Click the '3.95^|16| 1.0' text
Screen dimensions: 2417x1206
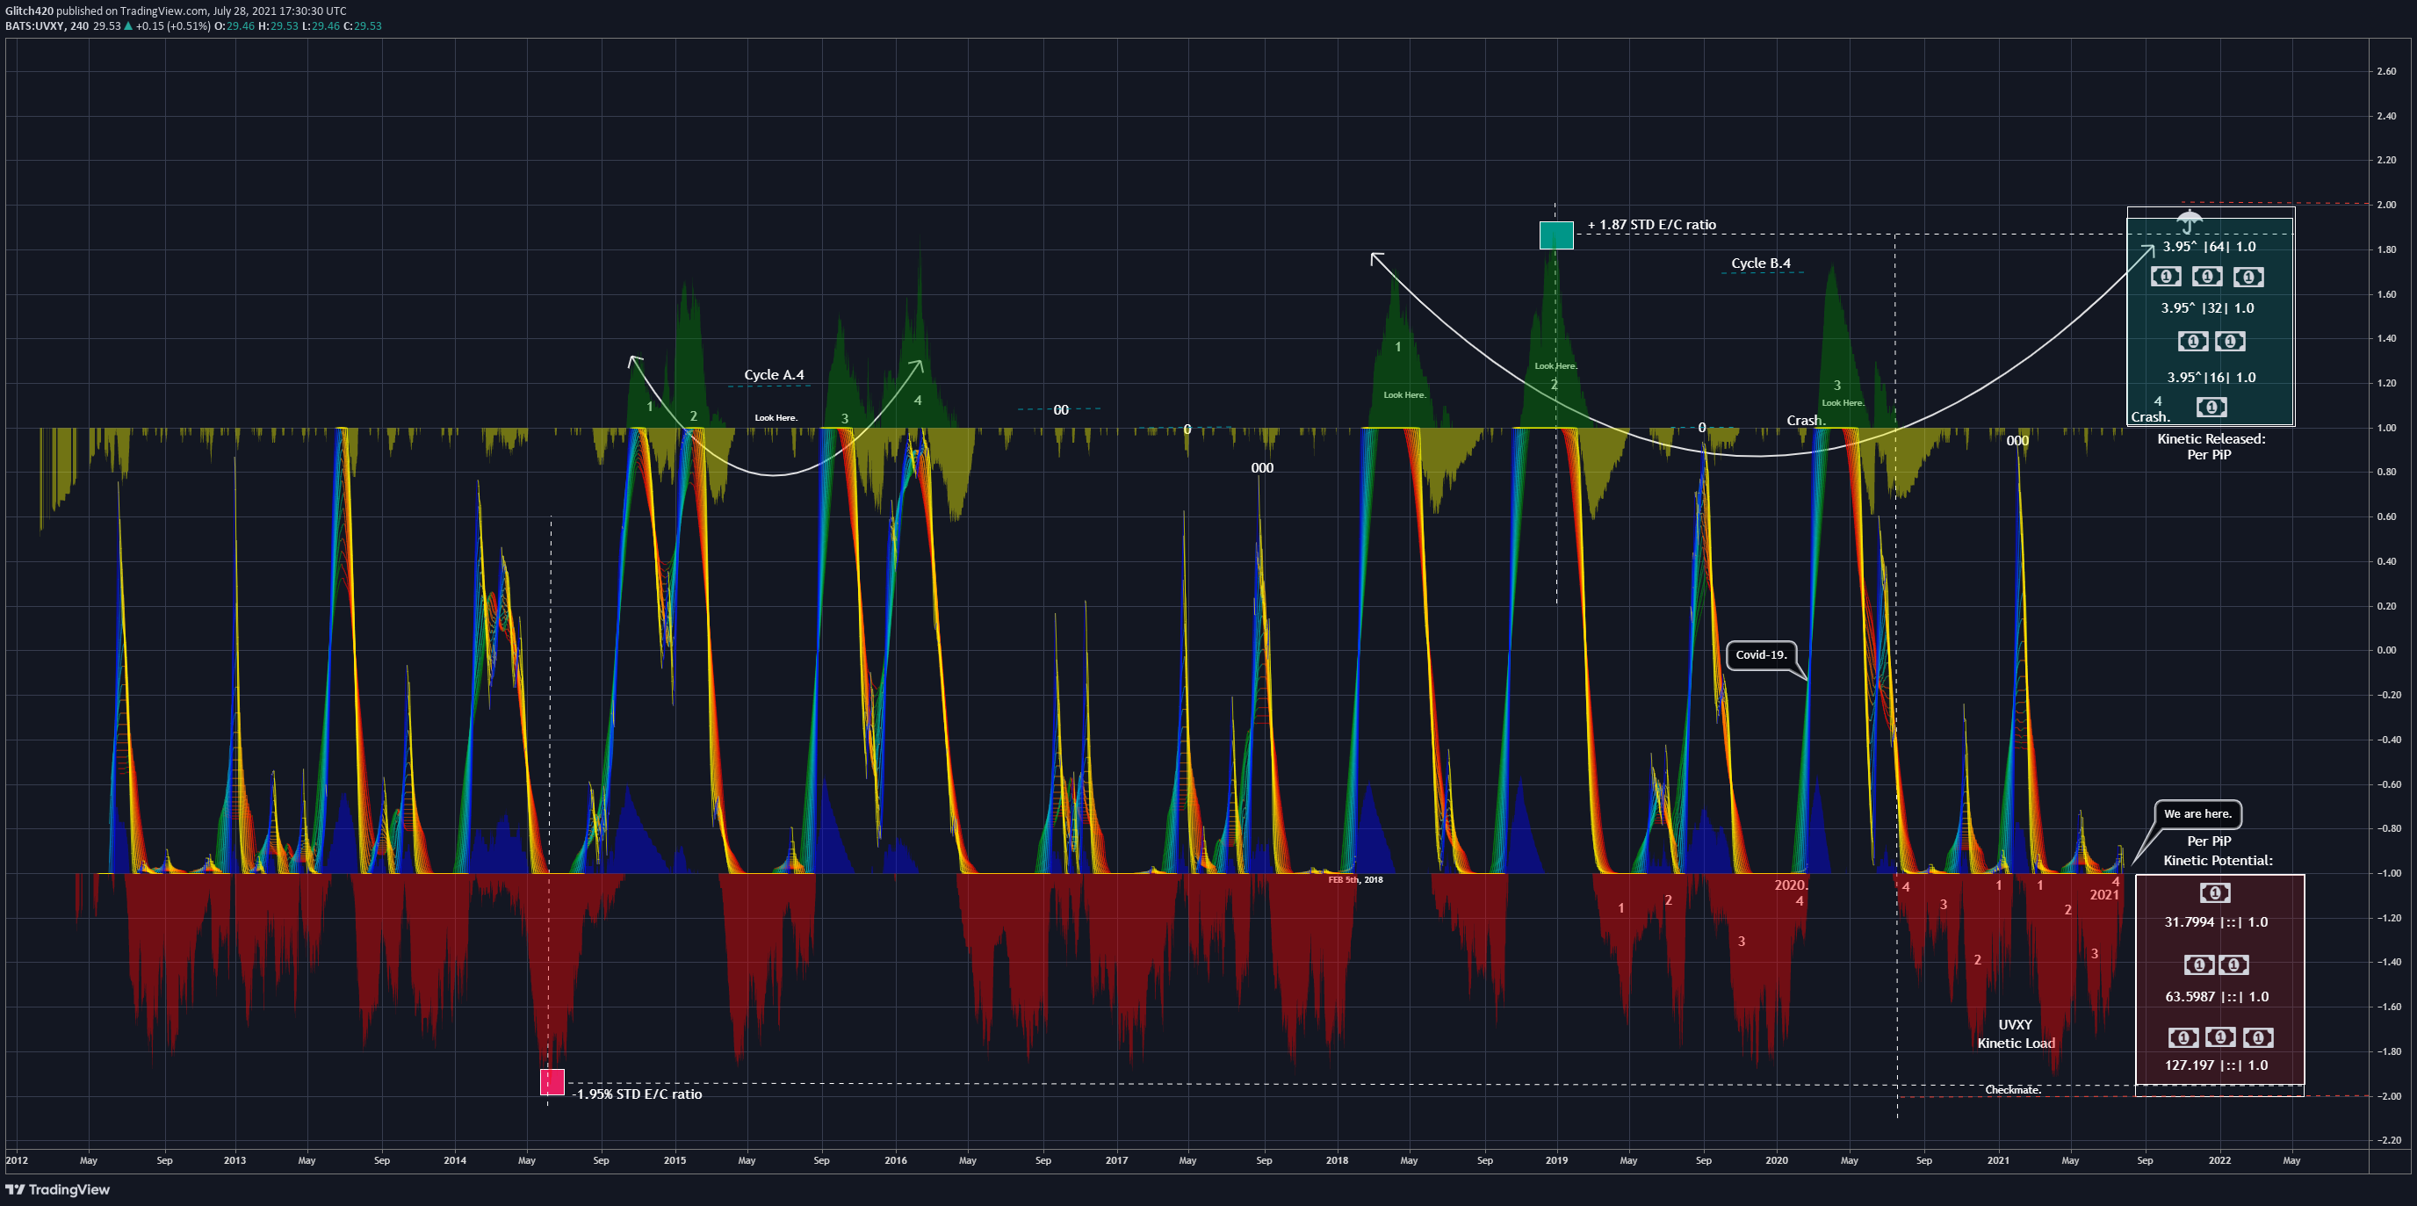tap(2211, 378)
